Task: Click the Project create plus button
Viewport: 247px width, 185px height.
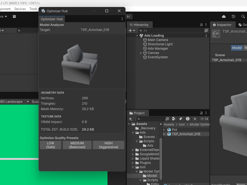Action: point(130,119)
